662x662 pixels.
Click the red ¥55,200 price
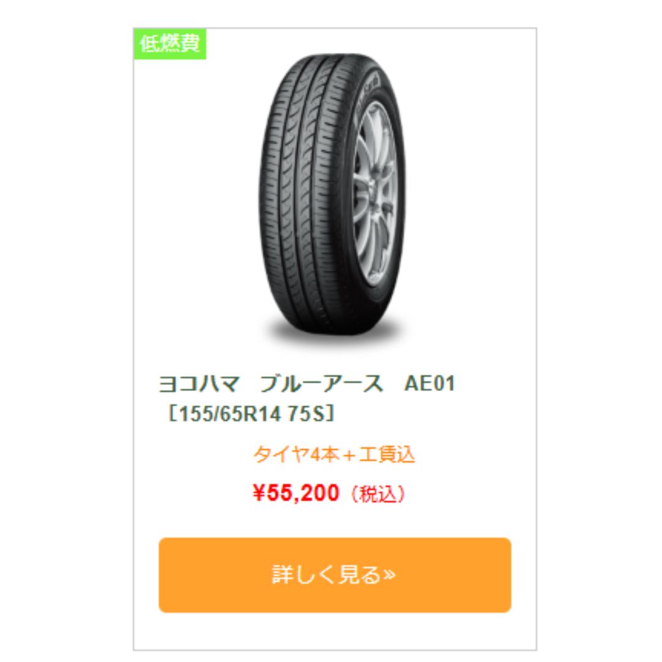coord(296,493)
